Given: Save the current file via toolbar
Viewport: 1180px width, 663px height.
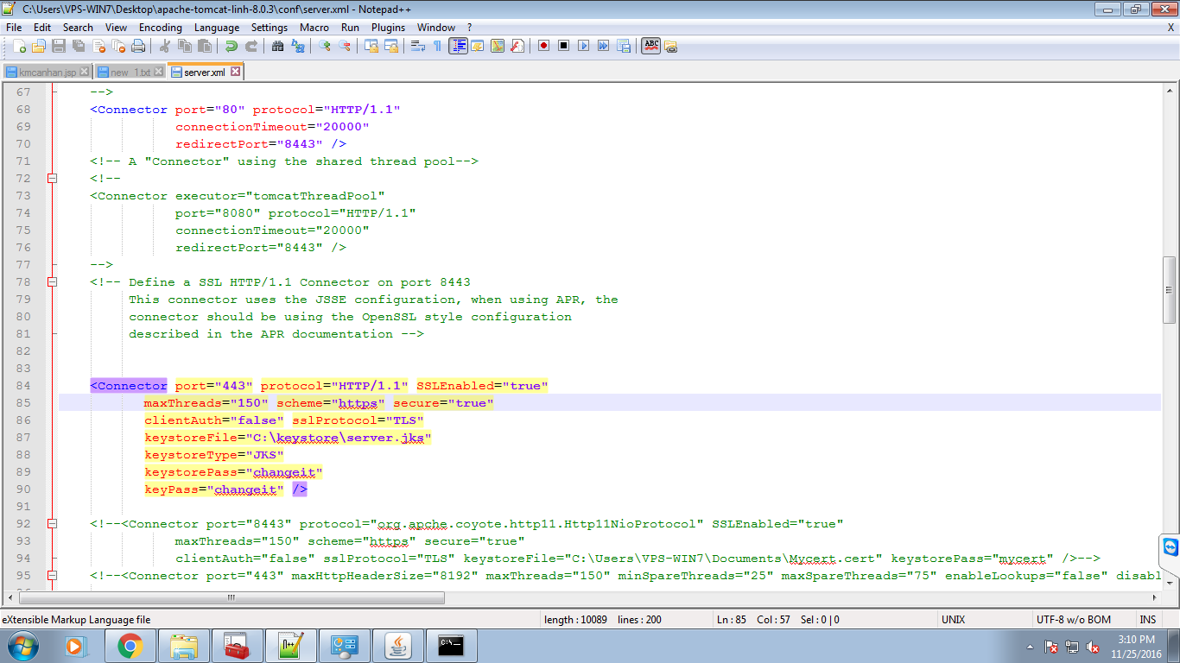Looking at the screenshot, I should [59, 46].
